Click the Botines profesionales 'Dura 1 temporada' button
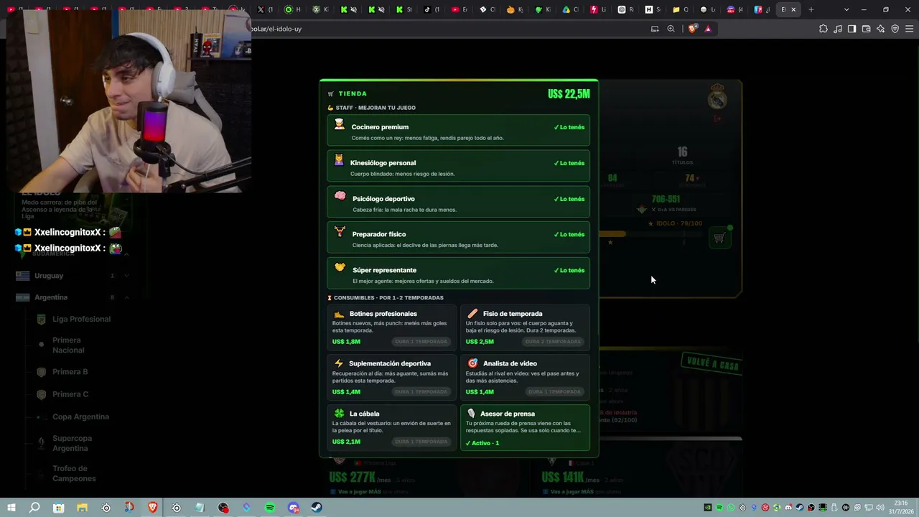 421,342
